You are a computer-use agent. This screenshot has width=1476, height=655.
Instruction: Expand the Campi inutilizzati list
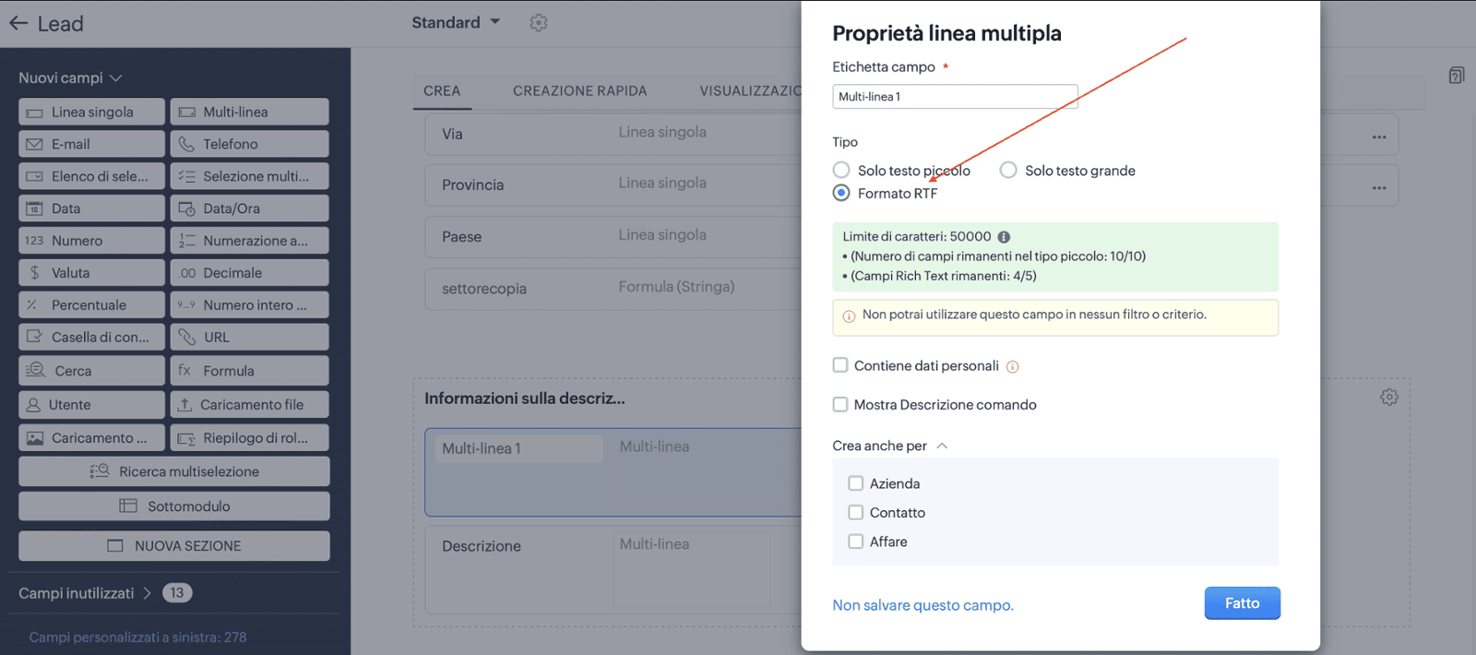click(x=85, y=593)
